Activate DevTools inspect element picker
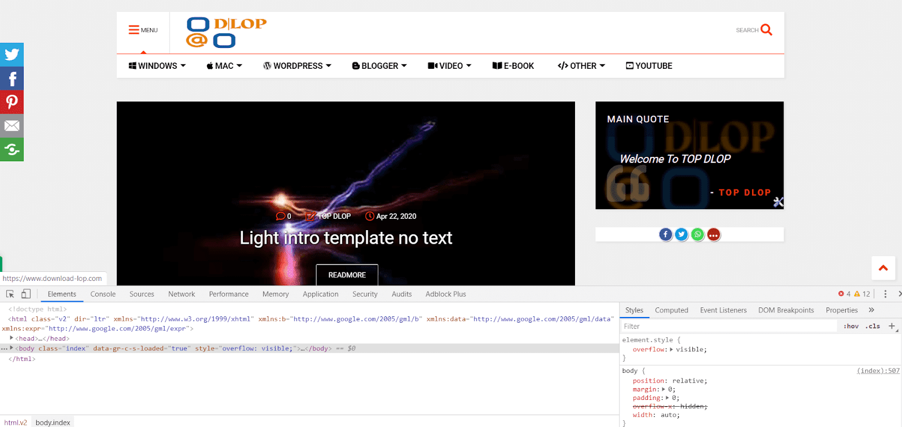Screen dimensions: 902x427 pyautogui.click(x=10, y=294)
